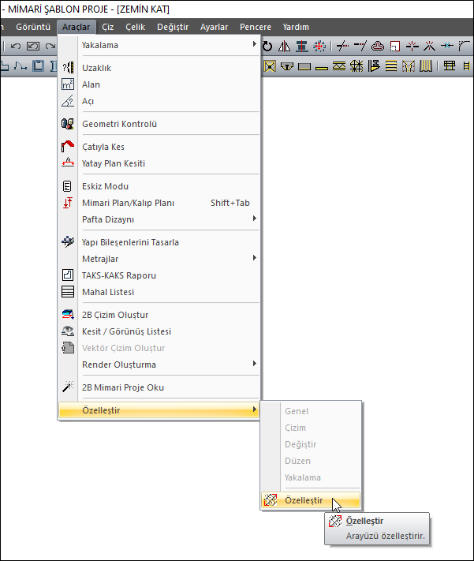Screen dimensions: 474x561
Task: Open the Pencere menu
Action: [256, 27]
